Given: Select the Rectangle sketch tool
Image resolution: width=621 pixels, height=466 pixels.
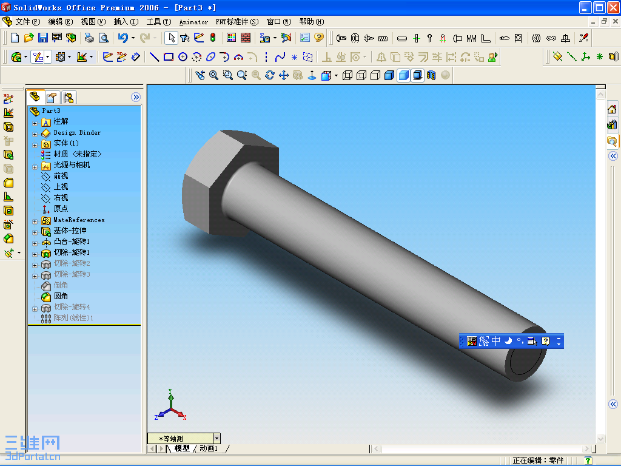Looking at the screenshot, I should tap(169, 57).
